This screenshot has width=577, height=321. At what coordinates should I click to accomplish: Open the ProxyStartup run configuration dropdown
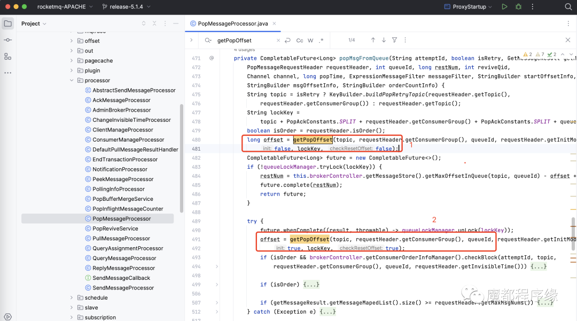[x=467, y=6]
